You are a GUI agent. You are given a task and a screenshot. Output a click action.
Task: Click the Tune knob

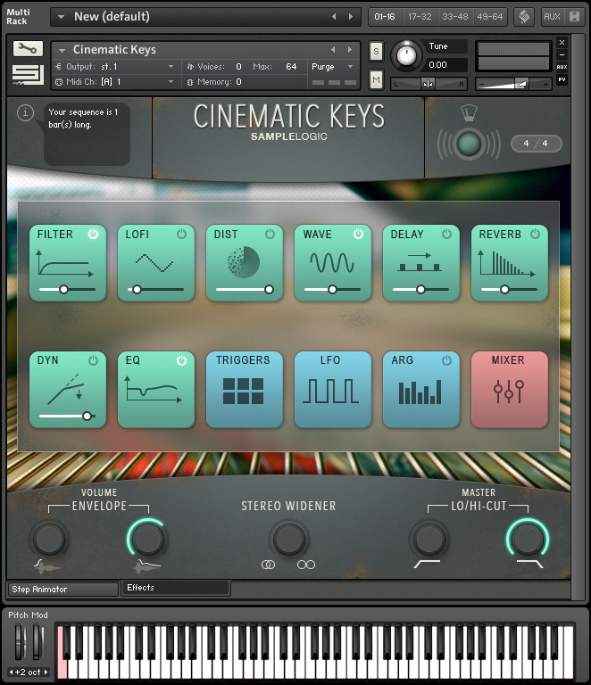(x=406, y=56)
